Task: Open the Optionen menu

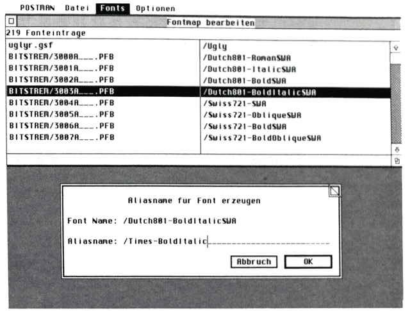Action: coord(155,8)
